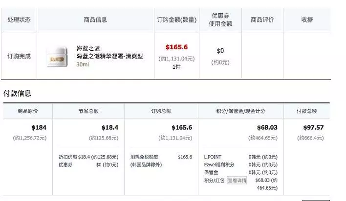This screenshot has width=346, height=201.
Task: Click the product name 海蓝之谜精华凝霜-清爽型
Action: click(109, 56)
